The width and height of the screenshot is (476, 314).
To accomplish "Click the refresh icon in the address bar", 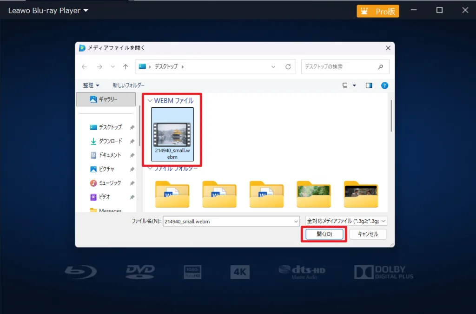I will click(287, 66).
